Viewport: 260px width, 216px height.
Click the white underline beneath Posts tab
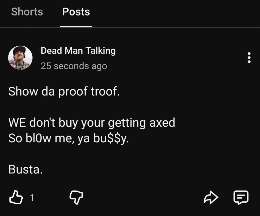coord(76,26)
